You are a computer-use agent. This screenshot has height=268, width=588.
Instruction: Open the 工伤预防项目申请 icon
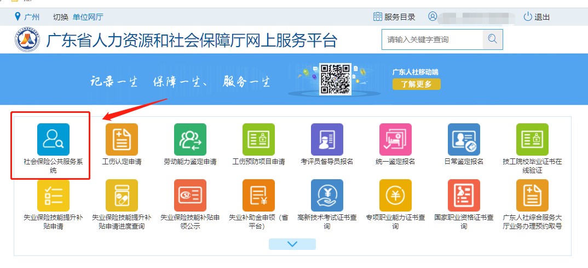point(258,139)
